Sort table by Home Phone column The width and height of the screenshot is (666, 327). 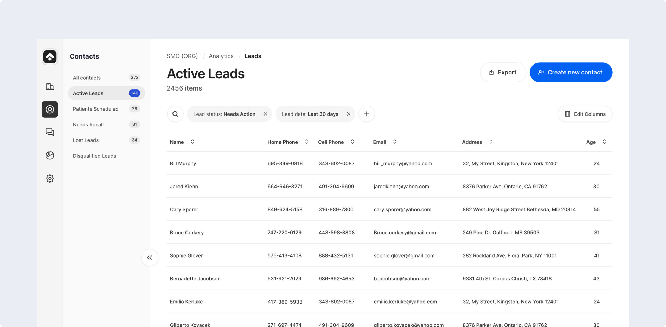(x=307, y=142)
